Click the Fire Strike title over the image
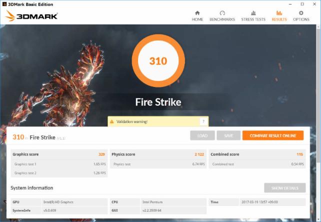The height and width of the screenshot is (222, 321). coord(158,102)
